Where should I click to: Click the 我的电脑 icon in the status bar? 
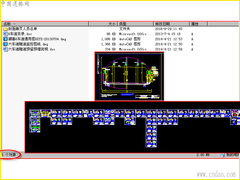[223, 155]
